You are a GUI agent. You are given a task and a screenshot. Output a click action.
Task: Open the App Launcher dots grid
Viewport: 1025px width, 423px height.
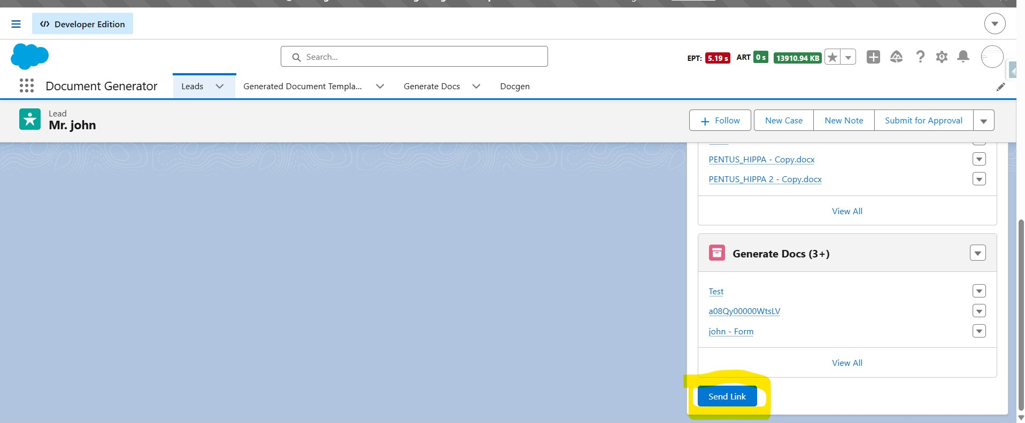tap(26, 85)
